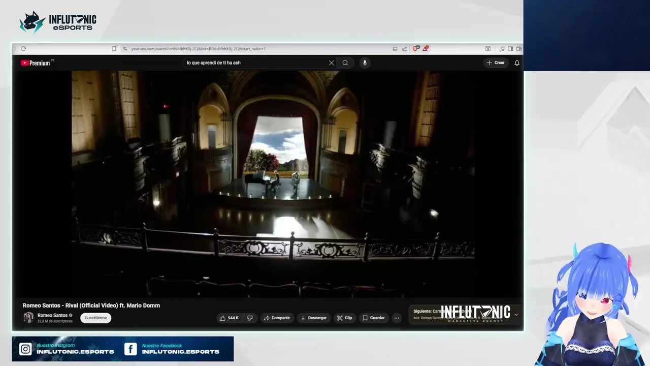Click the share icon in address bar

click(405, 49)
